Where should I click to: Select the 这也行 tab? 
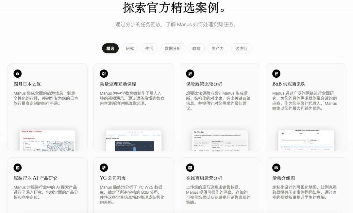pos(241,48)
